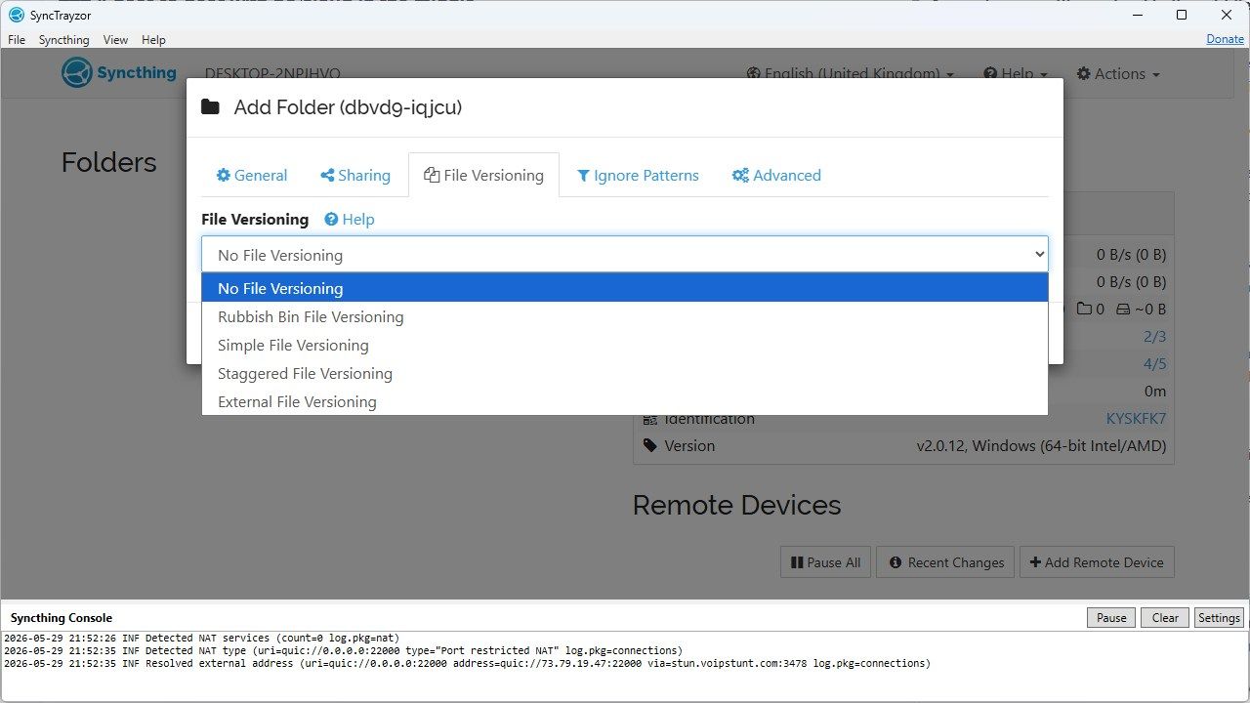Open the Advanced tab
1250x703 pixels.
tap(776, 176)
